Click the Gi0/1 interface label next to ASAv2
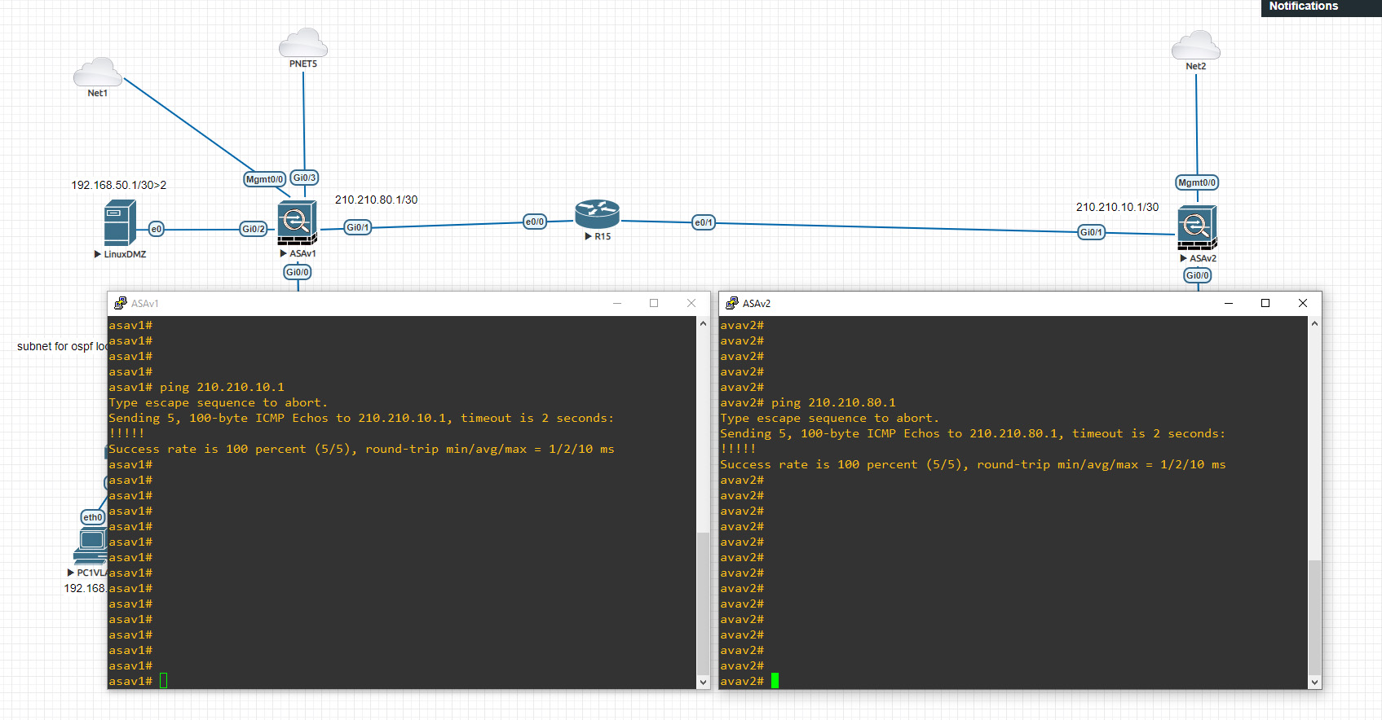Image resolution: width=1382 pixels, height=720 pixels. 1091,232
